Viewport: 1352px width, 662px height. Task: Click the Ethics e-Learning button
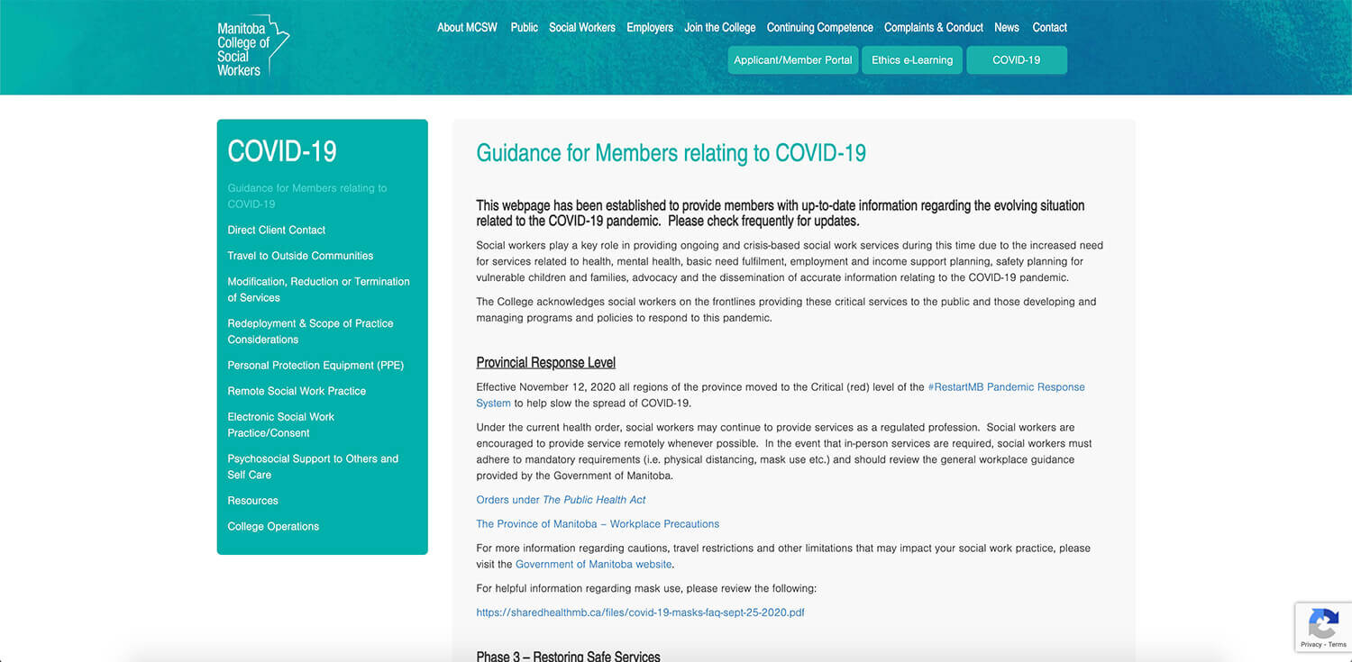click(912, 60)
